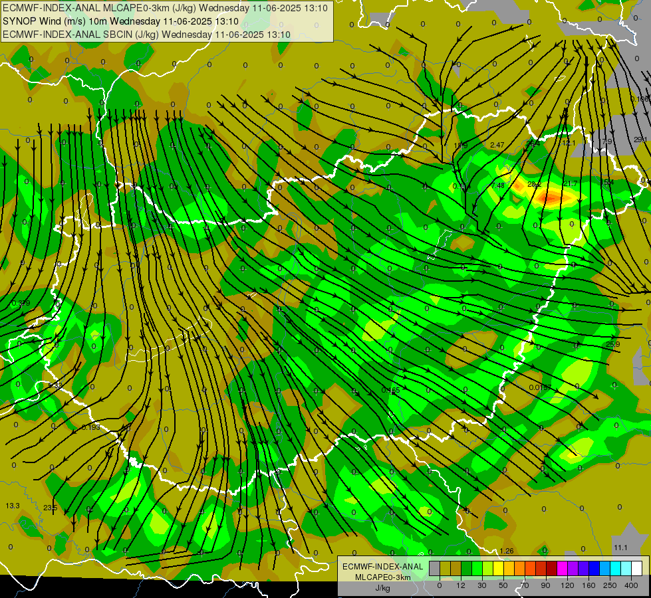Click the map value 1.26
This screenshot has width=651, height=598.
click(x=507, y=551)
